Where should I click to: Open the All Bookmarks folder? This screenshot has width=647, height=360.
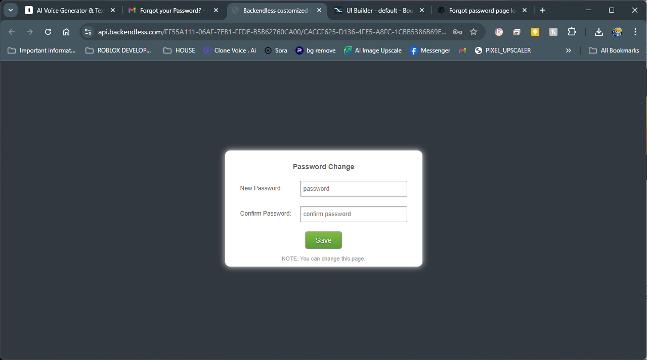(x=614, y=50)
